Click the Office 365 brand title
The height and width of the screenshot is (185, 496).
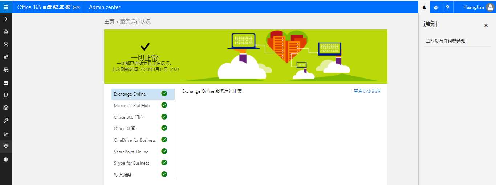coord(48,7)
